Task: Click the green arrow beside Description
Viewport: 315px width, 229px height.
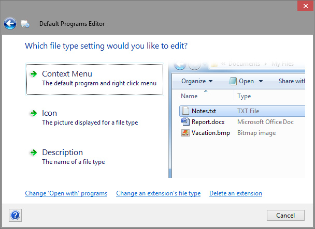Action: 34,152
